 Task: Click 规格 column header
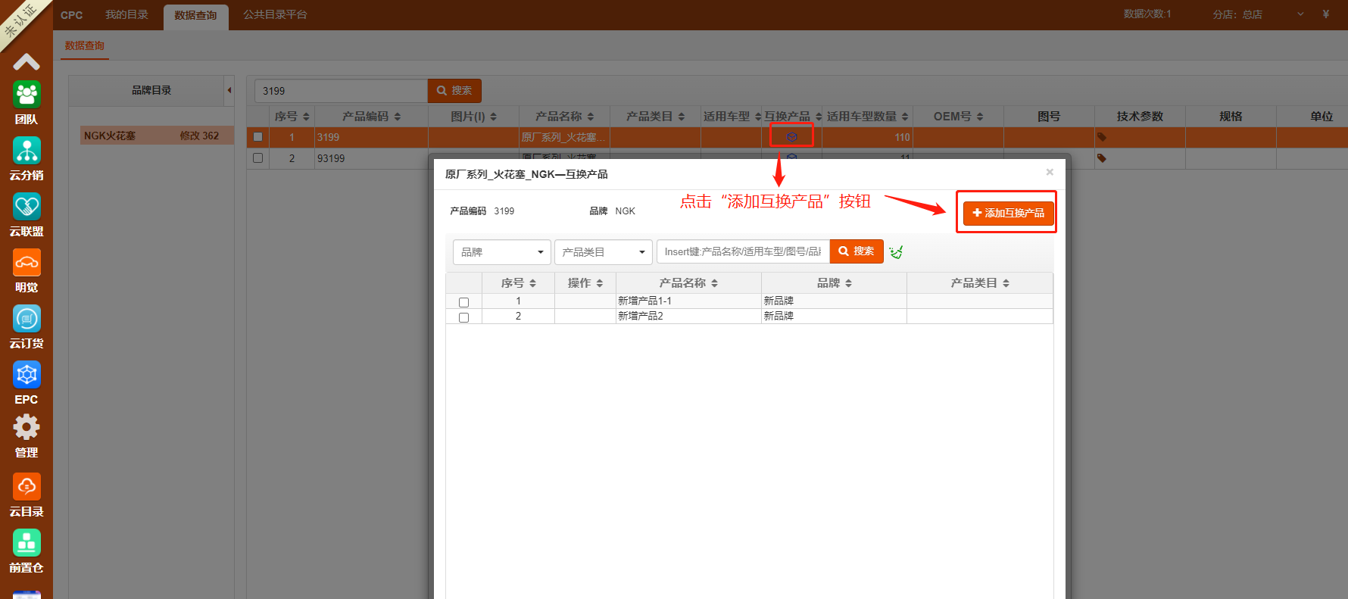[1231, 116]
